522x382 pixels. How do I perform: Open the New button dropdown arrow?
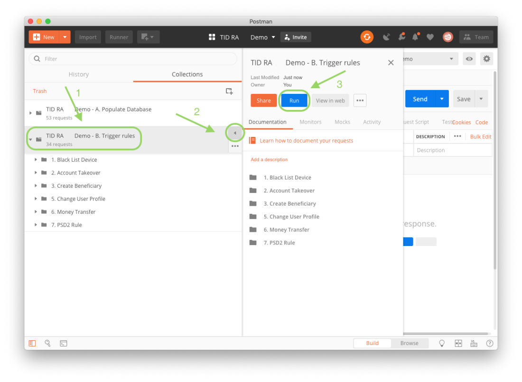coord(65,37)
